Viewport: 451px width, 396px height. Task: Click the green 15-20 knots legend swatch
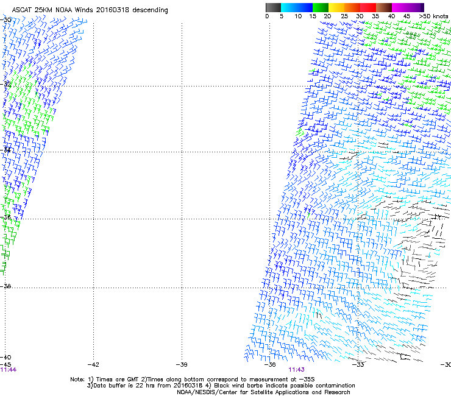[x=321, y=7]
